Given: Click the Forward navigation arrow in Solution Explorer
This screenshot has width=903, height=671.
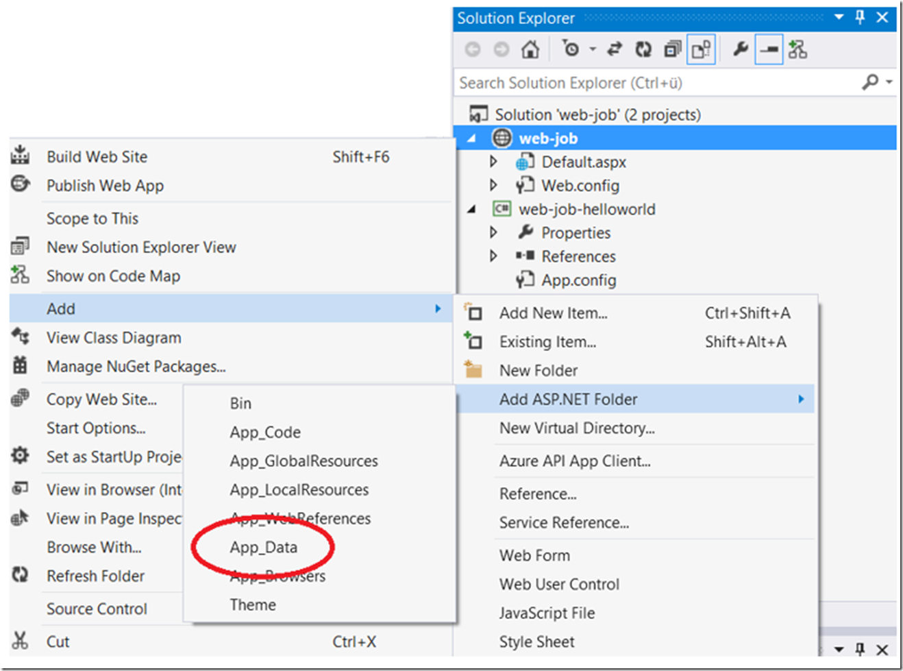Looking at the screenshot, I should (x=502, y=49).
